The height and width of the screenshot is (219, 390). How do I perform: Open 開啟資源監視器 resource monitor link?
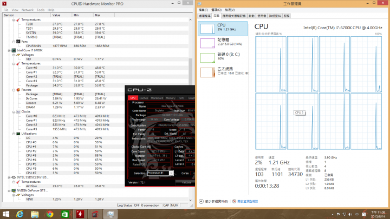248,201
